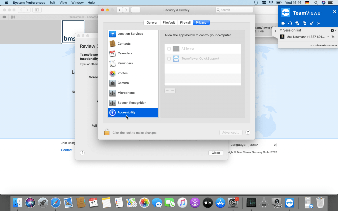Open TeamViewer from the Dock

pos(289,203)
